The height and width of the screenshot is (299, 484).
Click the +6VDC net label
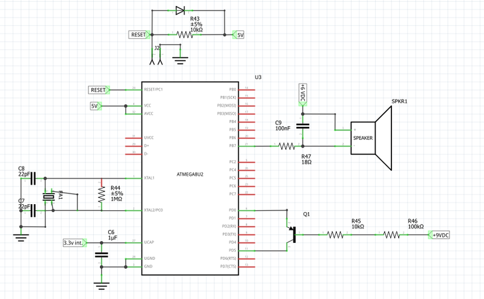[303, 95]
